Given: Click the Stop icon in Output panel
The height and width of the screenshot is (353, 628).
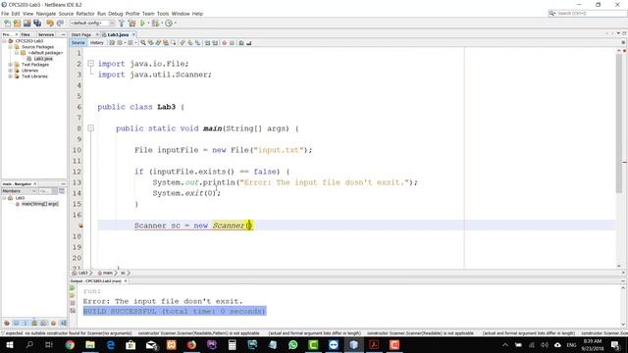Looking at the screenshot, I should [73, 303].
